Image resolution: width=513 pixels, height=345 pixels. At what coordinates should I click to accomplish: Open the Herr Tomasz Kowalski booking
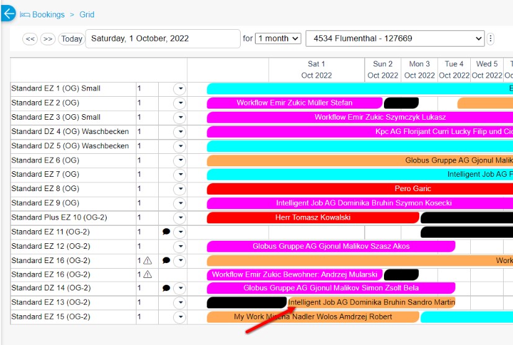(313, 217)
